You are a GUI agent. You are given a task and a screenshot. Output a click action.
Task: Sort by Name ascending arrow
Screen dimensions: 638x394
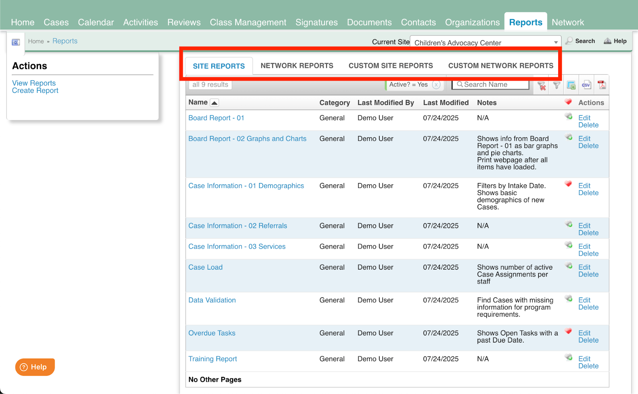click(215, 103)
